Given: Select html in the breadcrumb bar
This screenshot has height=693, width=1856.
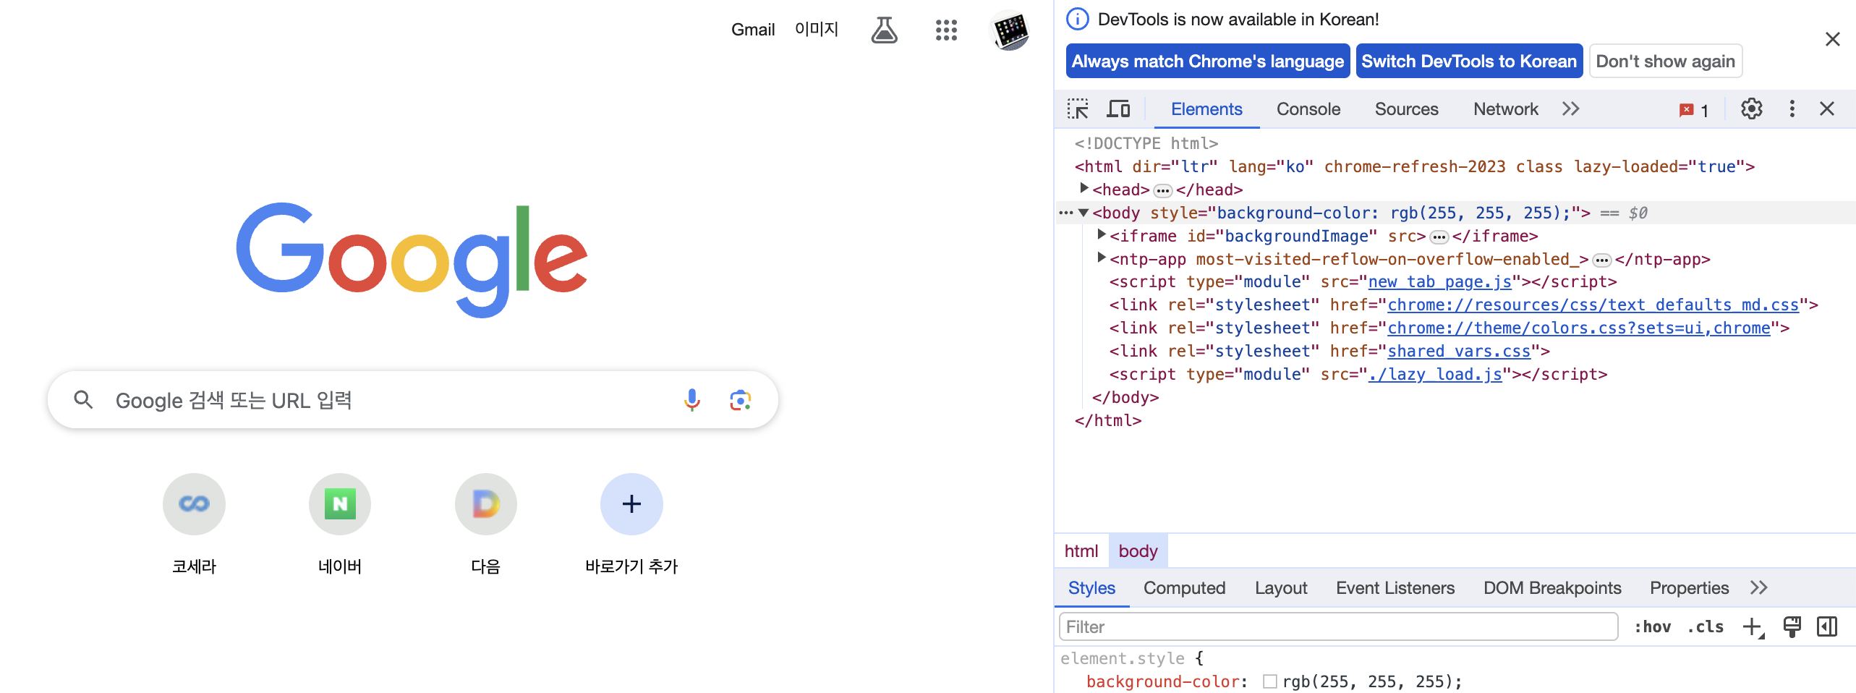Looking at the screenshot, I should [x=1081, y=551].
